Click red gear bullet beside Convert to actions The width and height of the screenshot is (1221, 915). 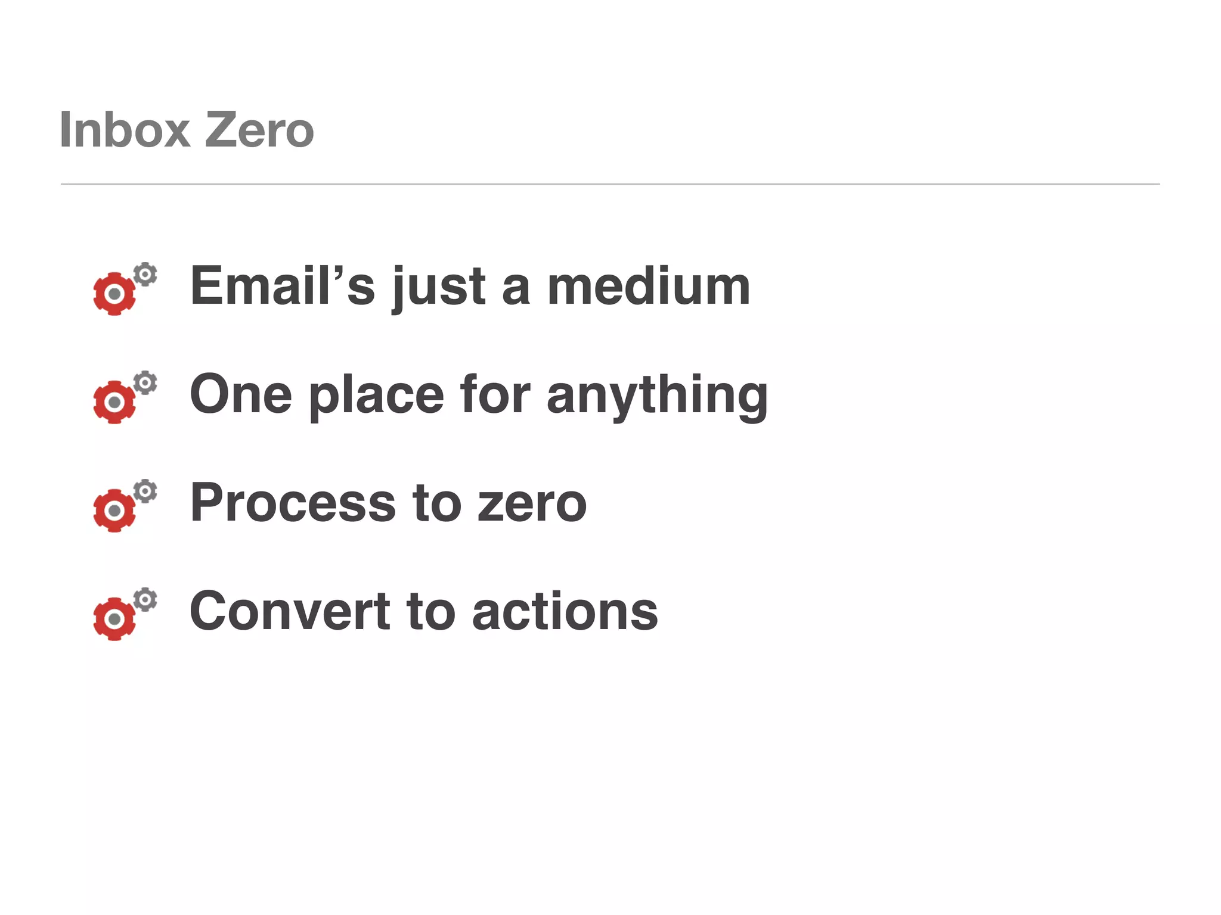114,619
